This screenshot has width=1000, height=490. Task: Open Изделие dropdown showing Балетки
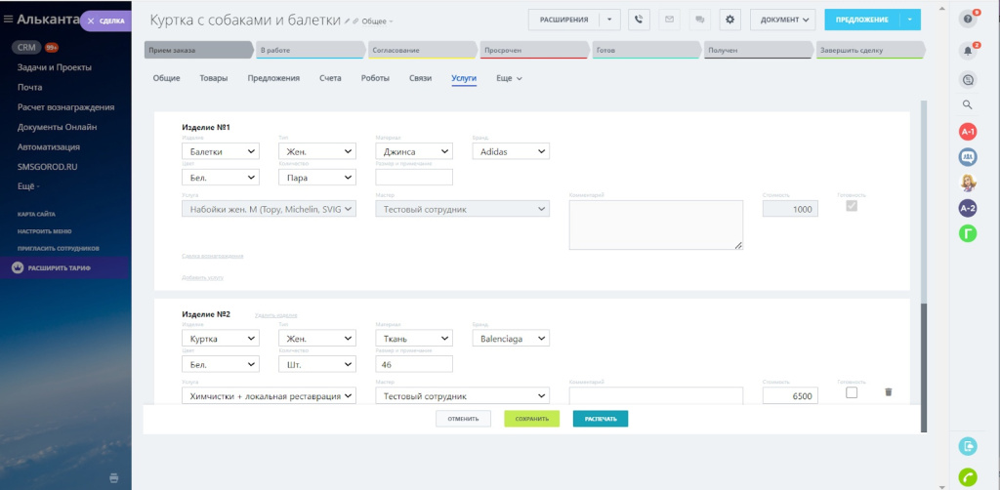(221, 151)
